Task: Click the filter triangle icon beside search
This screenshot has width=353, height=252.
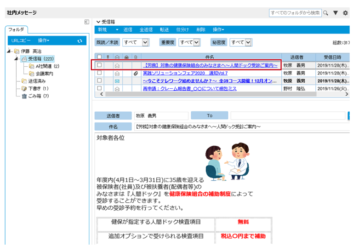Action: coord(336,13)
